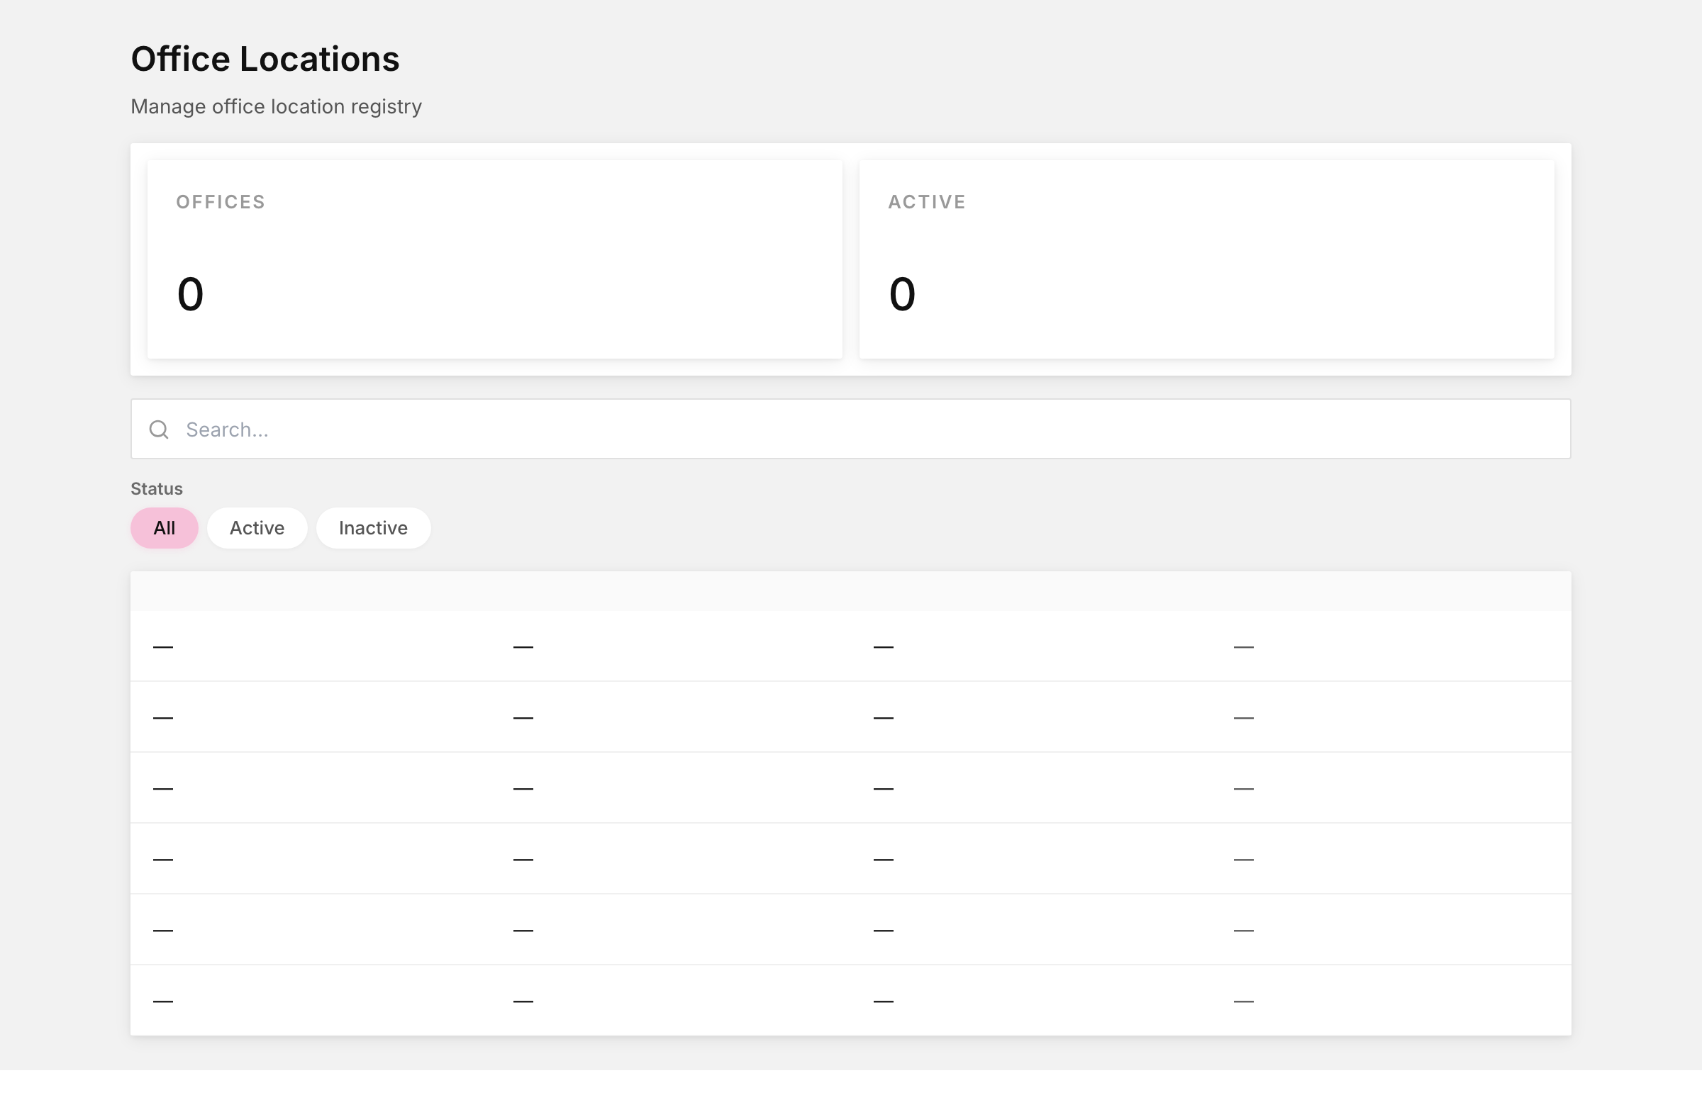Filter by Active status chip
Screen dimensions: 1702x1117
coord(257,528)
